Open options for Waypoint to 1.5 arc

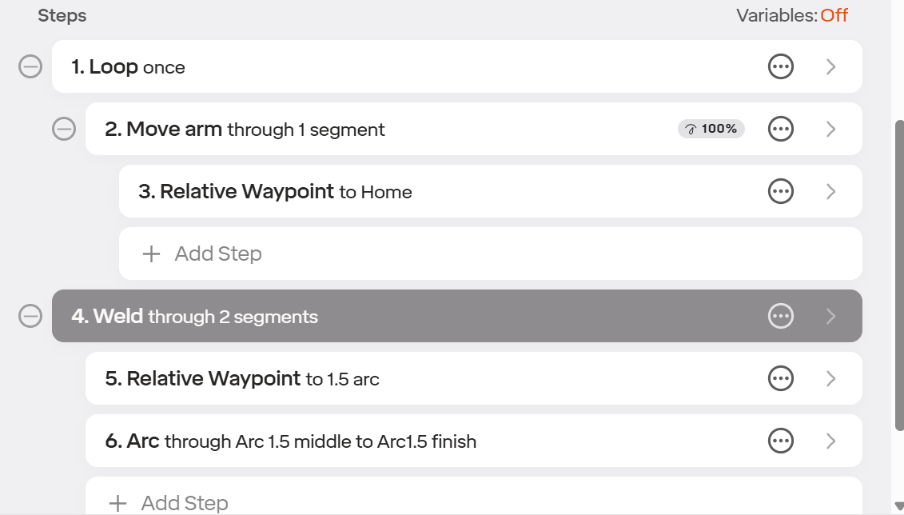tap(781, 378)
